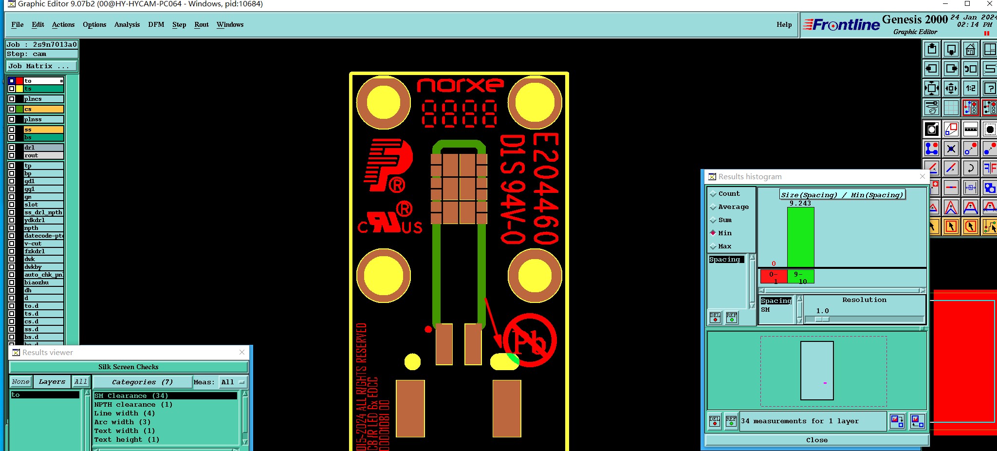Select the Count radio option

(x=725, y=194)
